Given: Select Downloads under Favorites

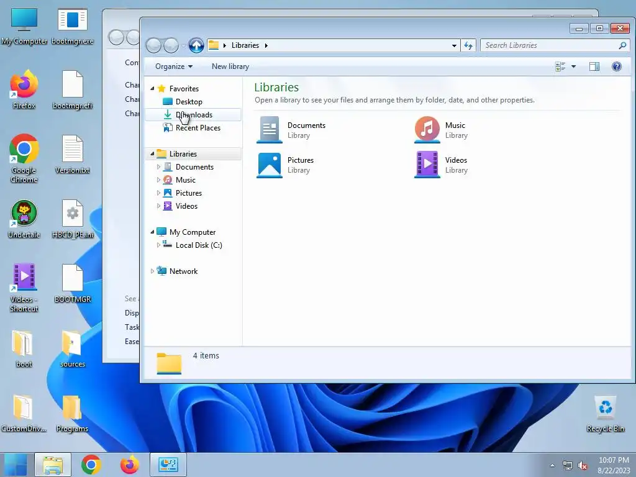Looking at the screenshot, I should click(x=194, y=115).
